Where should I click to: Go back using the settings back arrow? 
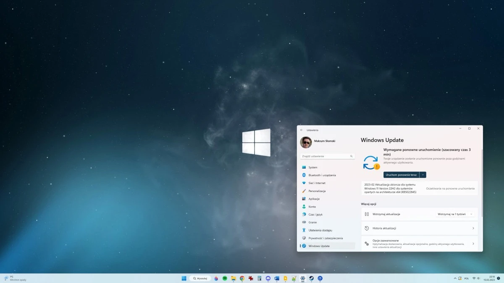(x=302, y=130)
